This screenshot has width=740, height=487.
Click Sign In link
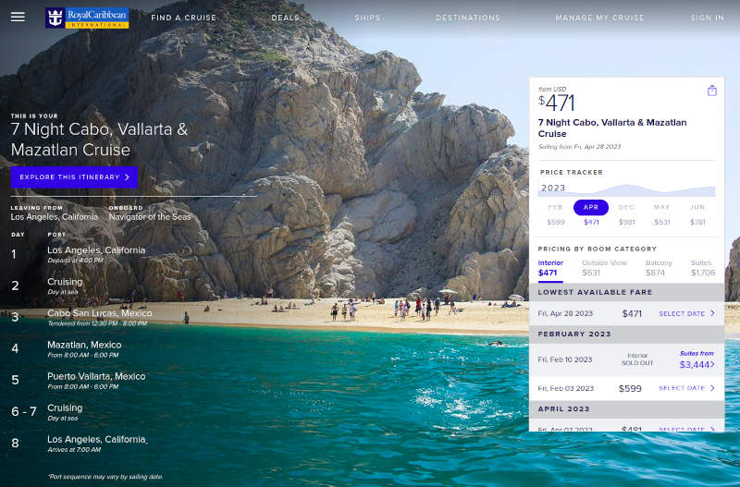(x=707, y=18)
